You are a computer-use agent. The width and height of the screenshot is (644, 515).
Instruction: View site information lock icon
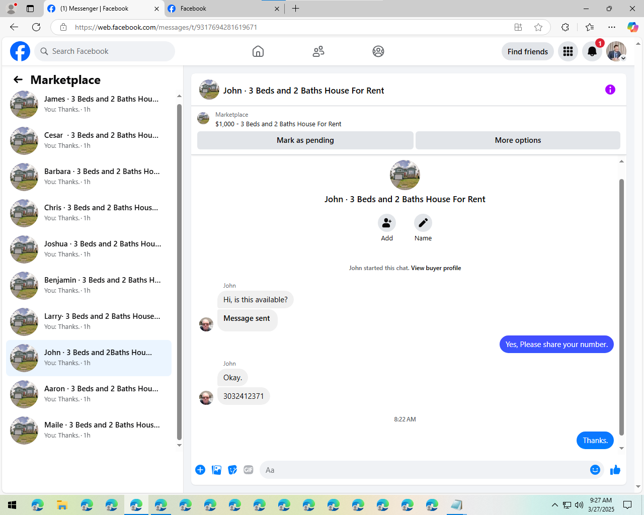coord(63,27)
